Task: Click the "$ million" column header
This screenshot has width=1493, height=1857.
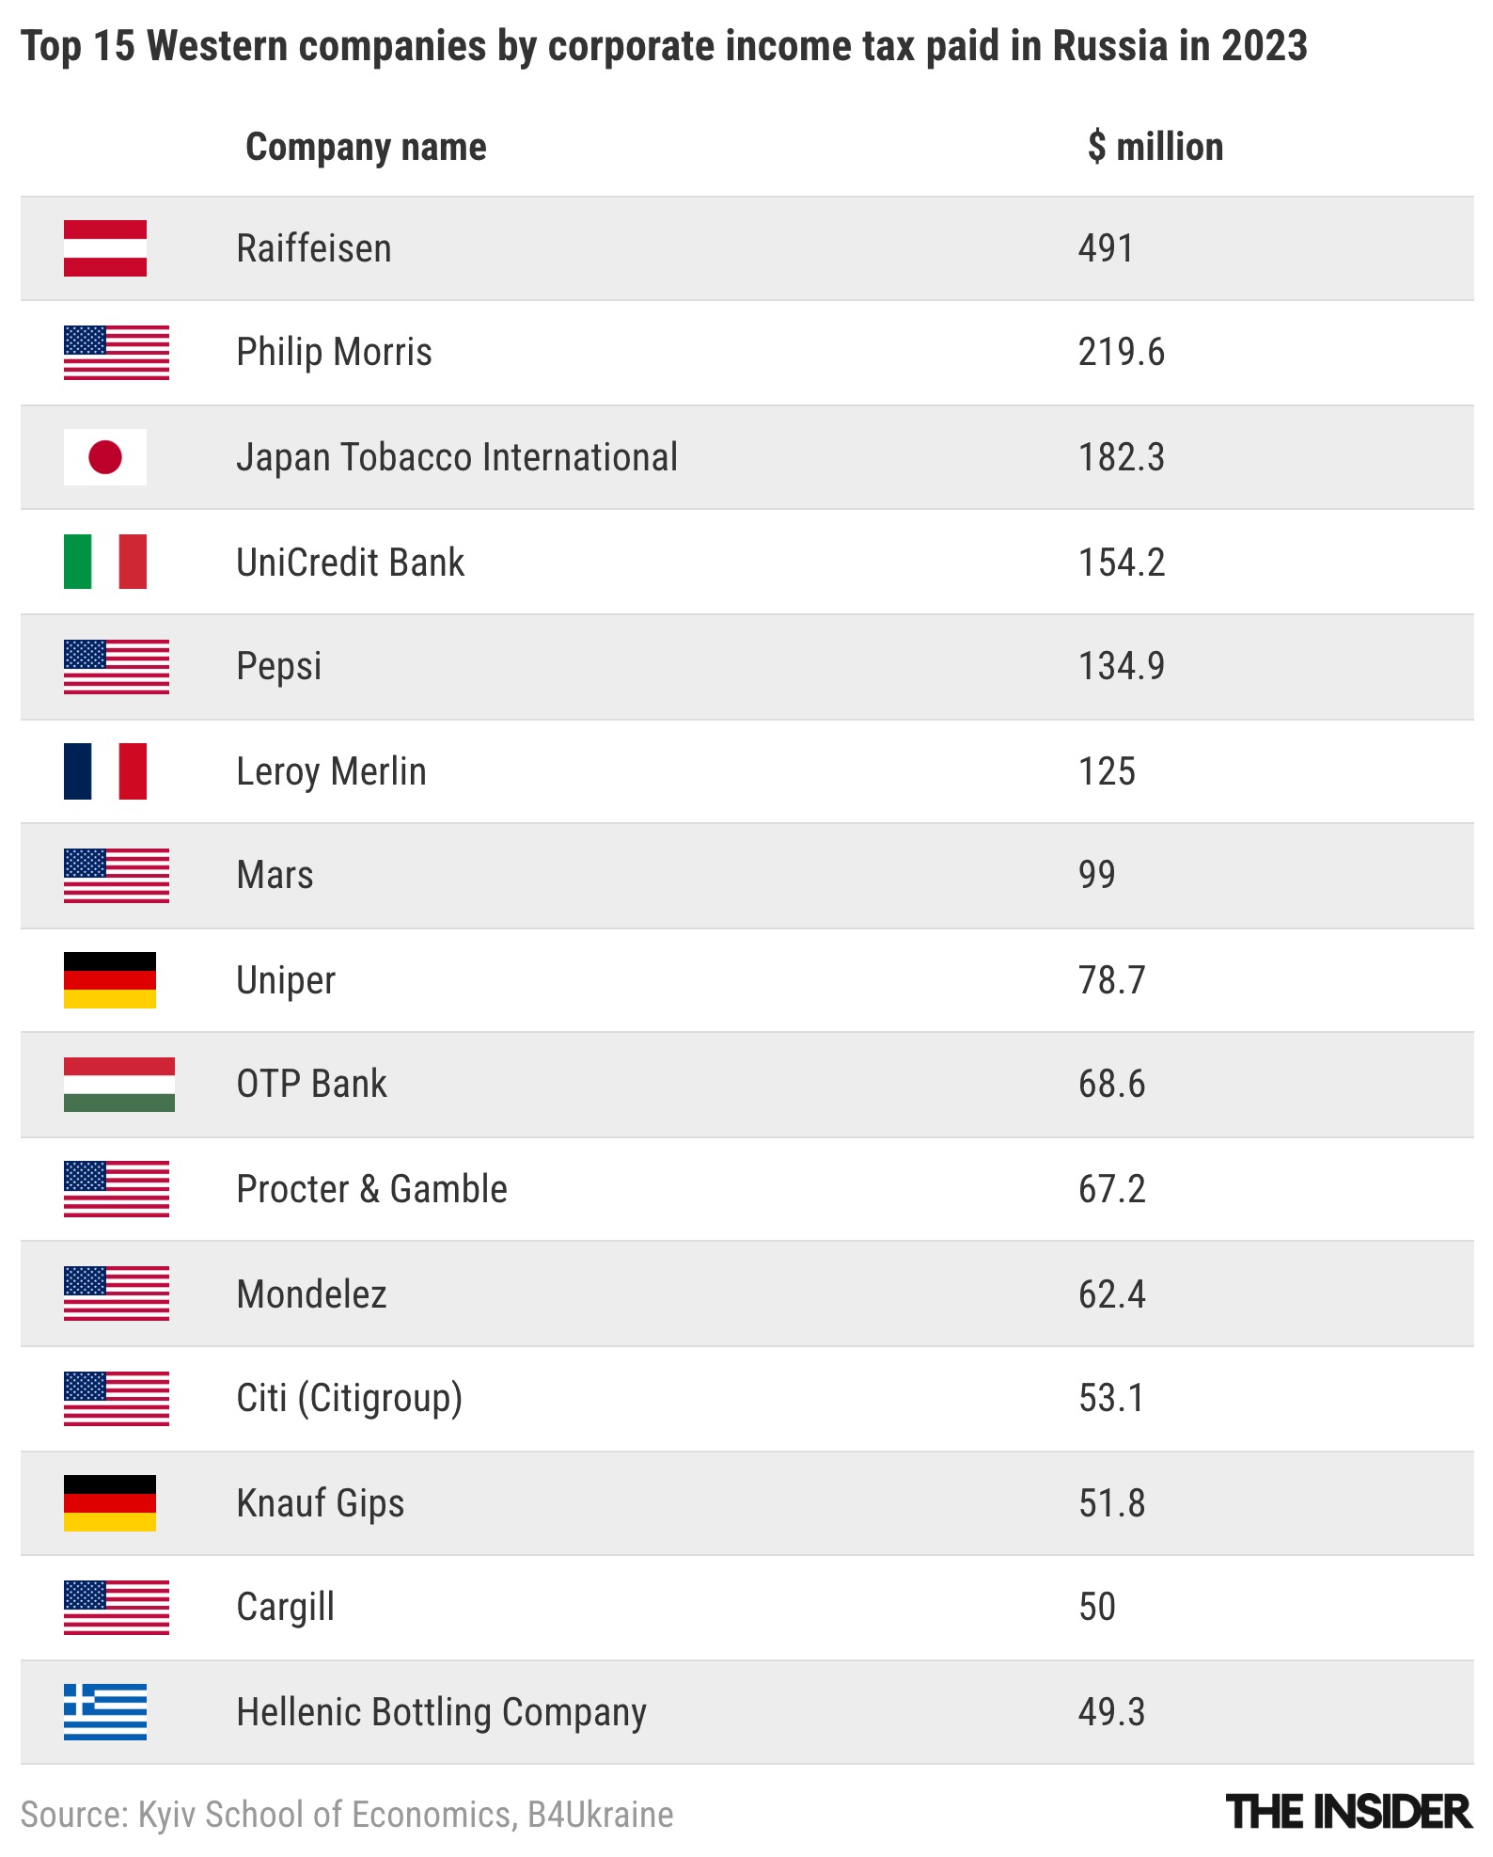Action: tap(1155, 148)
